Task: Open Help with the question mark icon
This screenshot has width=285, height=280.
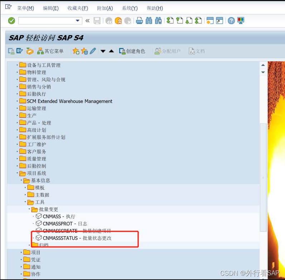Action: click(231, 21)
